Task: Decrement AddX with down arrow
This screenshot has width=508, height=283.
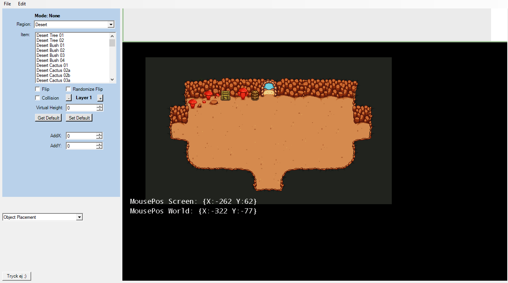Action: [100, 138]
